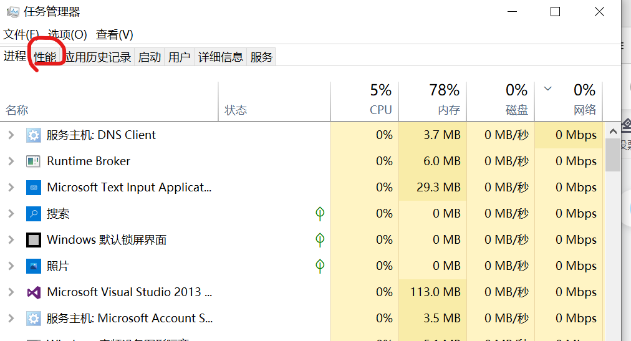Sort by the 名称 column header
Screen dimensions: 631x341
(109, 102)
